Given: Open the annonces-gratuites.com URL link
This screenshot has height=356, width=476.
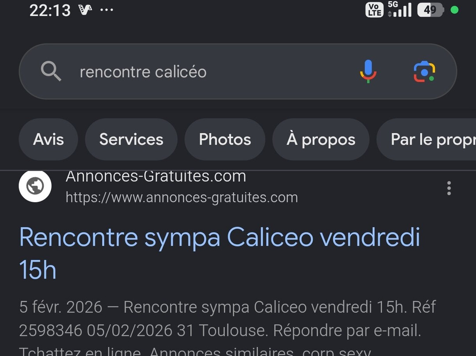Looking at the screenshot, I should pos(182,197).
